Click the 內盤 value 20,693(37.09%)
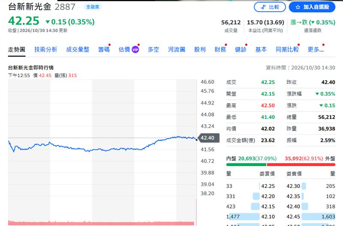Screen dimensions: 343x226 pos(257,158)
